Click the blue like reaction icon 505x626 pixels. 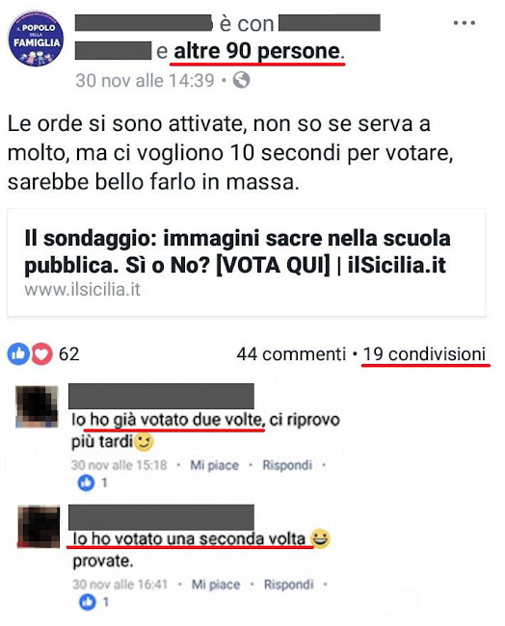(18, 353)
